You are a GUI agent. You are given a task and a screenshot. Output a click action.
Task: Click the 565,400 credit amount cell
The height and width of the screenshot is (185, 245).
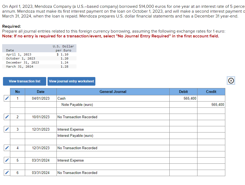211,105
